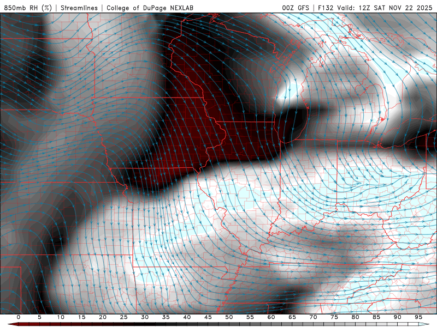Click the '0' label on the color scale
The image size is (437, 327).
(x=19, y=317)
